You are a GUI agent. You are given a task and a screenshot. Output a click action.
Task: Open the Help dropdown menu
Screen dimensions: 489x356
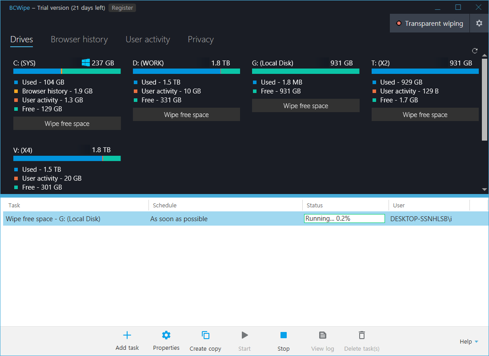point(469,342)
